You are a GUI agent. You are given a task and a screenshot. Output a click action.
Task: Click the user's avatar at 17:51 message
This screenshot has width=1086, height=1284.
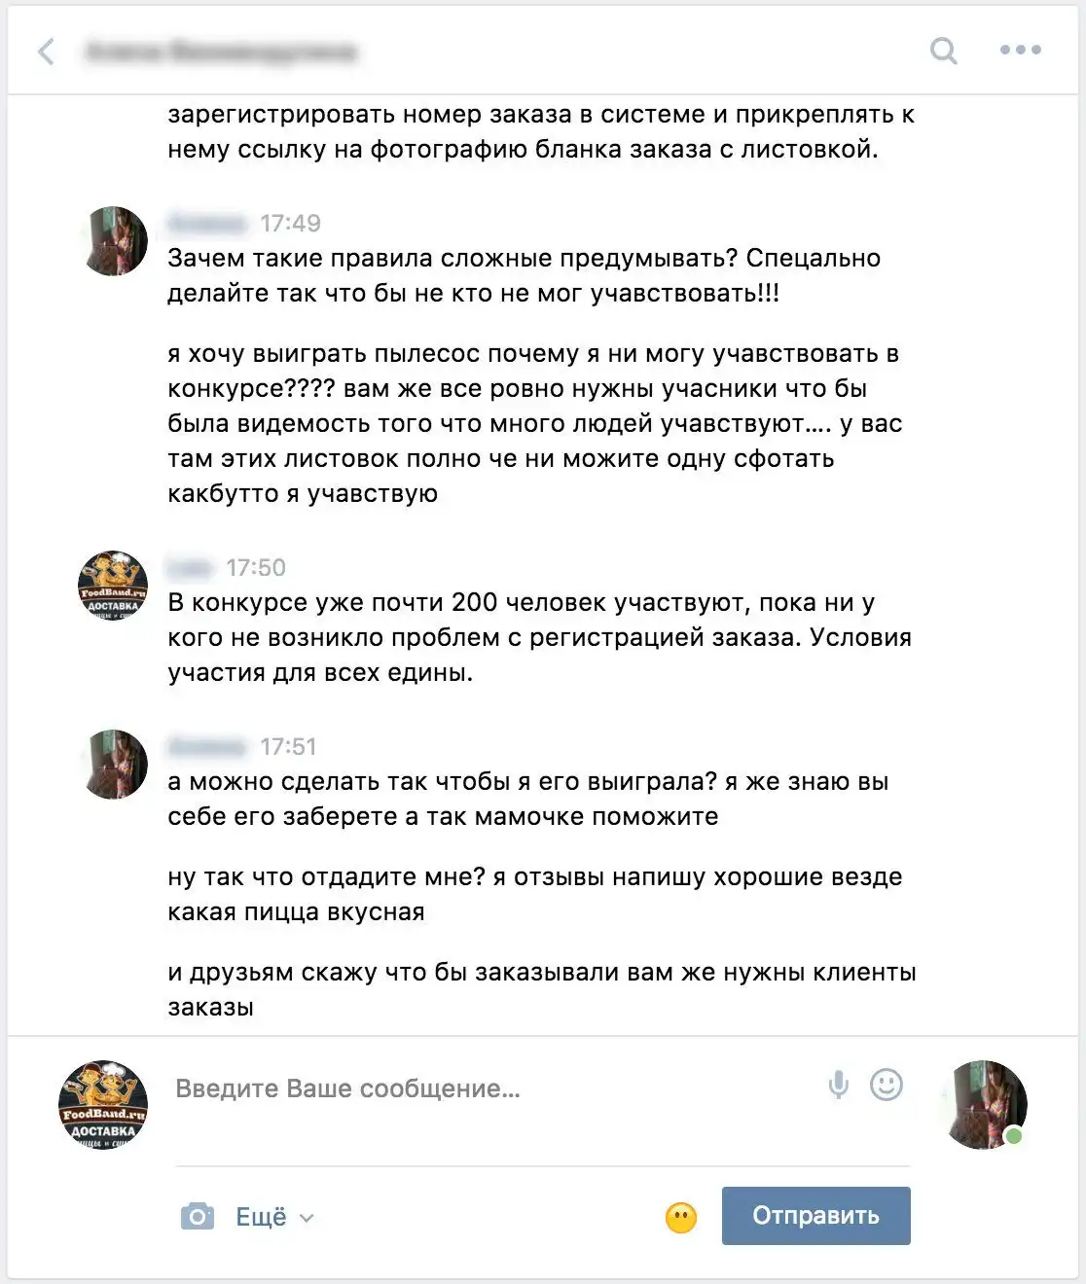(x=113, y=765)
